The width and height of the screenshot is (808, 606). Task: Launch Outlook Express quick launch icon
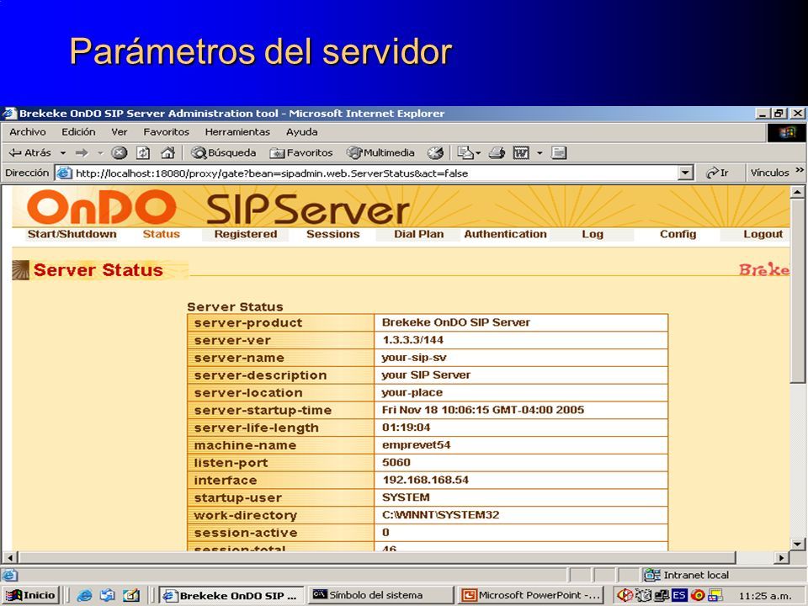pos(107,596)
